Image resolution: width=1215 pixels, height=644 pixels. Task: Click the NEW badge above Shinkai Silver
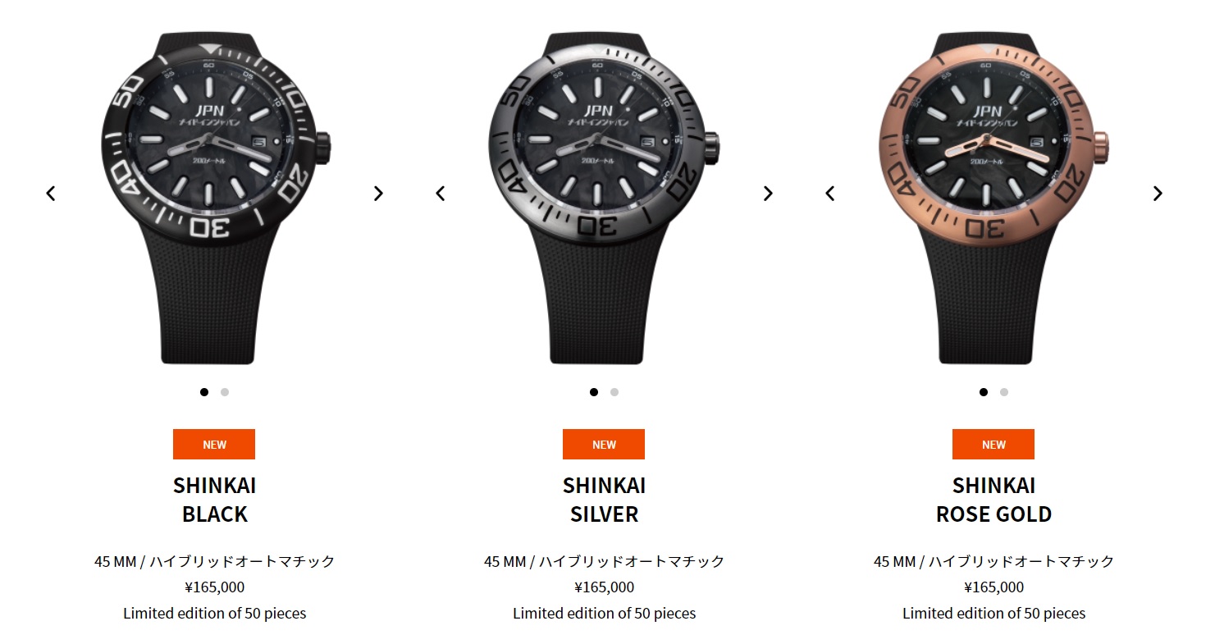coord(604,445)
